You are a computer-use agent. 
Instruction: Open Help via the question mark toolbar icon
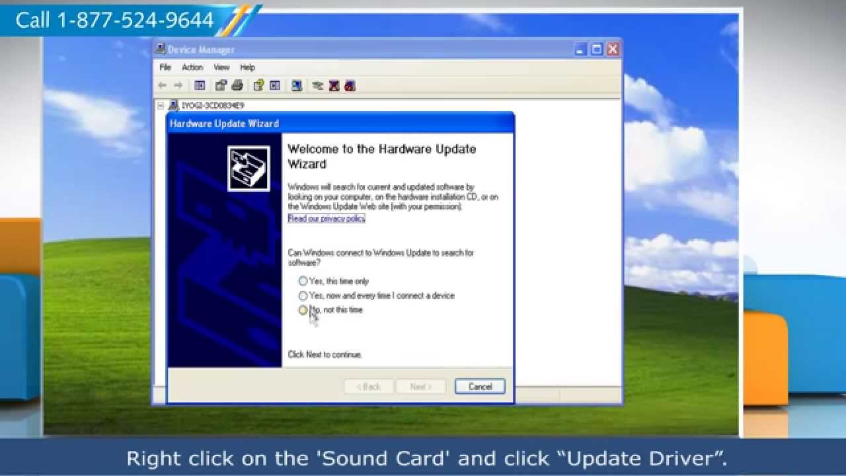click(259, 85)
